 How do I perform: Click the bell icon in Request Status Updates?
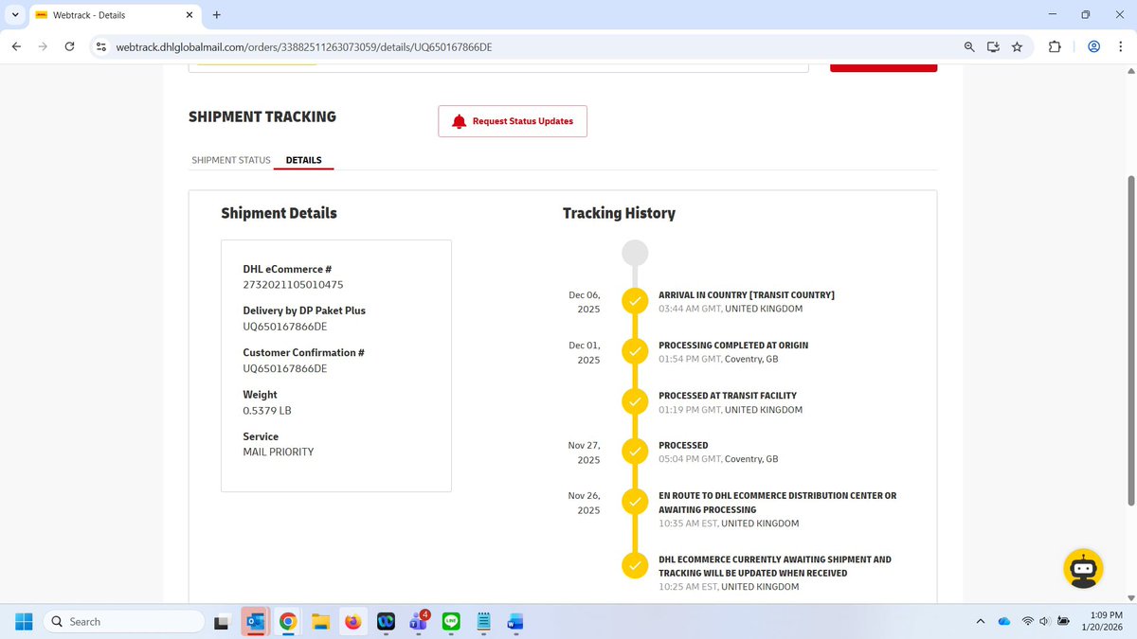tap(460, 121)
